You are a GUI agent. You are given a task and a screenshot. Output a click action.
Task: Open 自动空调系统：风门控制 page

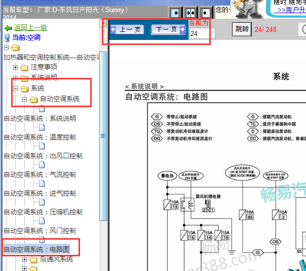tap(40, 231)
